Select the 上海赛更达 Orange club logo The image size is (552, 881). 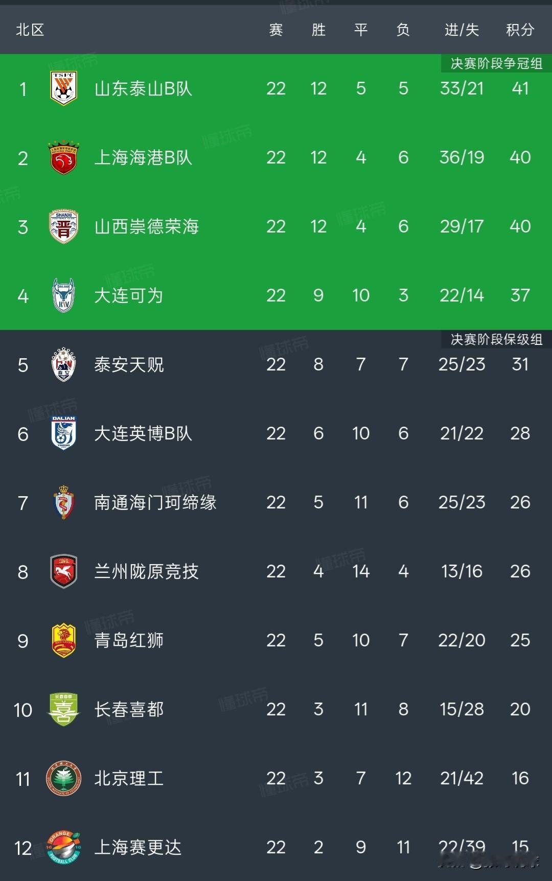coord(63,847)
